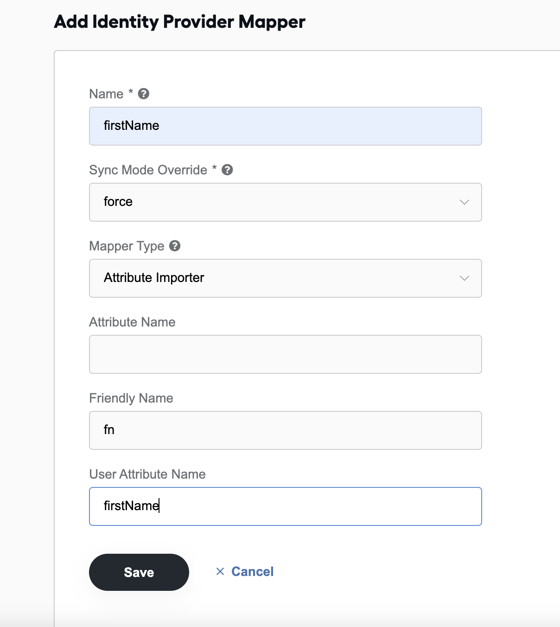Focus the Name field containing firstName
This screenshot has height=627, width=560.
[286, 126]
